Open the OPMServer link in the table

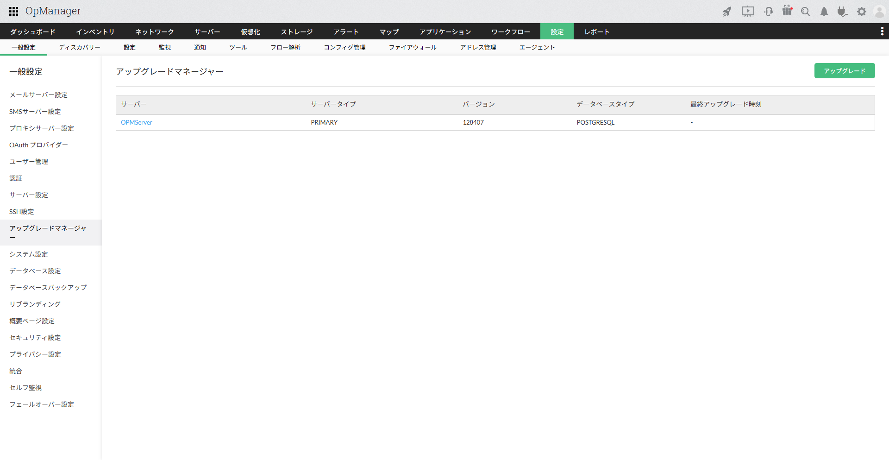tap(137, 122)
